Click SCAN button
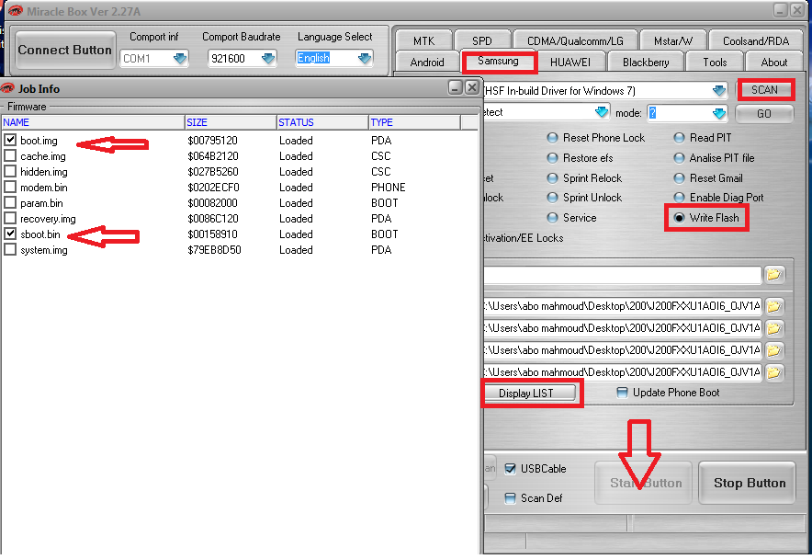This screenshot has width=812, height=559. [x=764, y=90]
